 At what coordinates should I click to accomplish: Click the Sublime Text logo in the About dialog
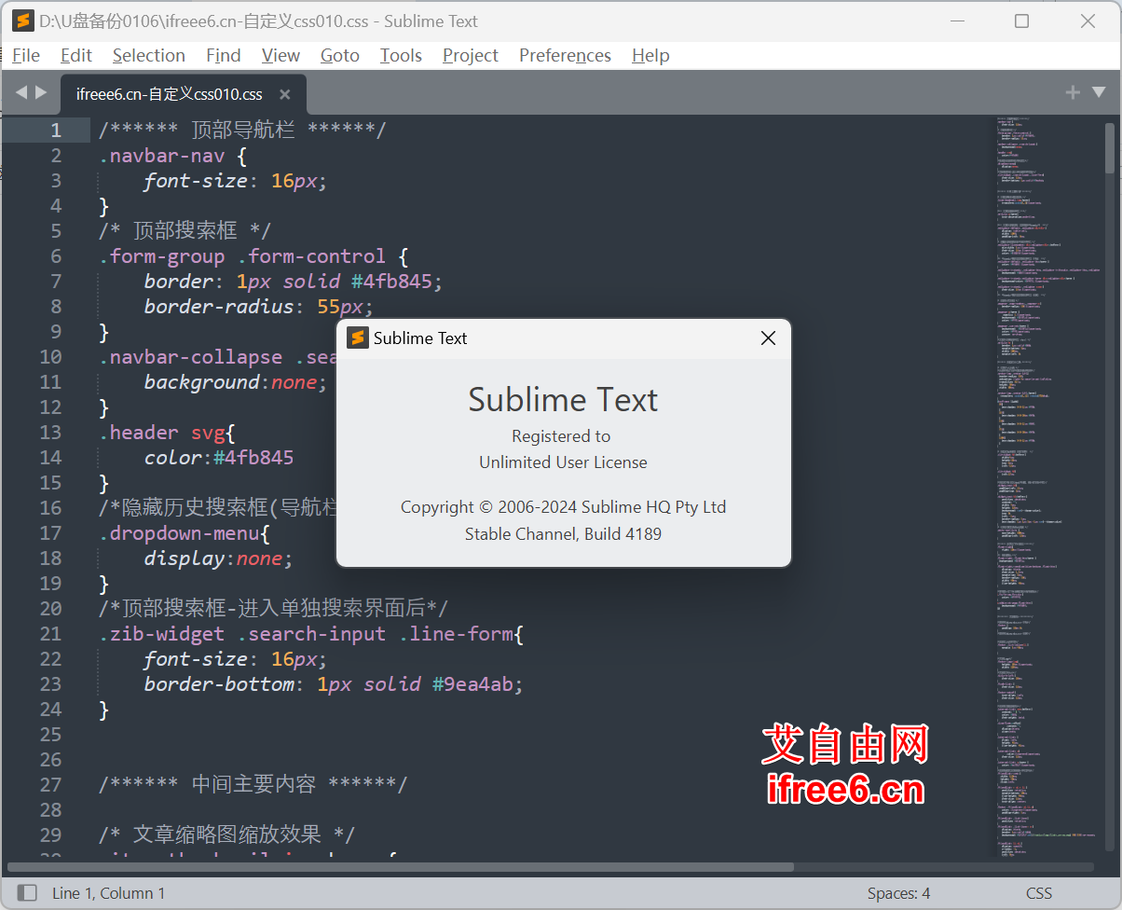pyautogui.click(x=358, y=338)
